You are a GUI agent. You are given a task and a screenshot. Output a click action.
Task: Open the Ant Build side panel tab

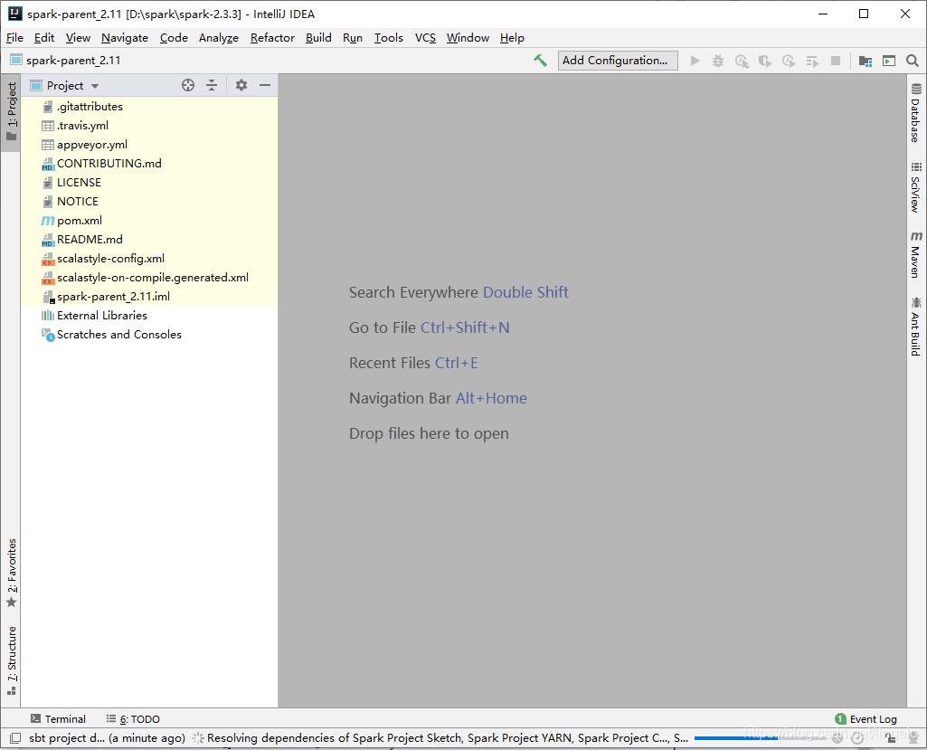click(916, 327)
